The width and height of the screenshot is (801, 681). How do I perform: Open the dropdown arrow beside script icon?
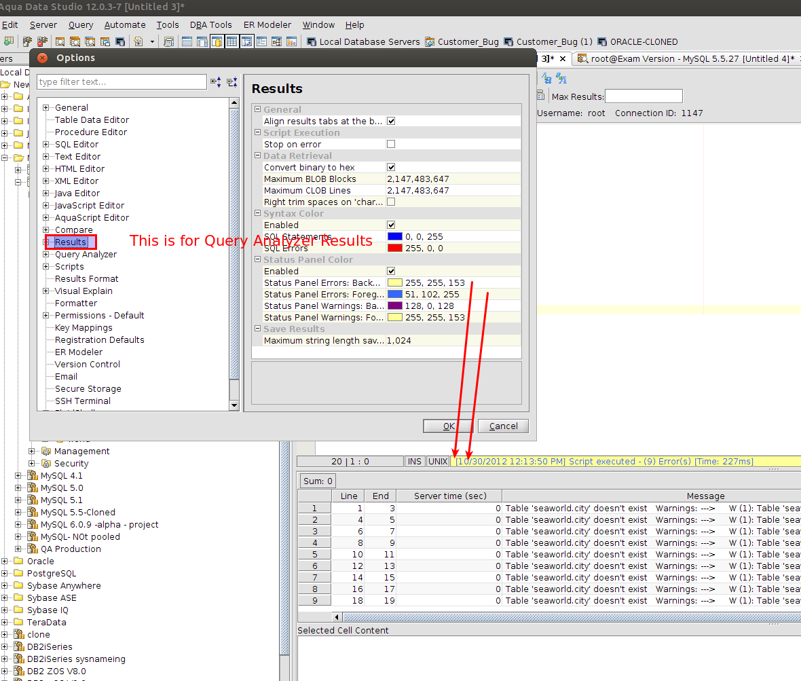(x=152, y=42)
